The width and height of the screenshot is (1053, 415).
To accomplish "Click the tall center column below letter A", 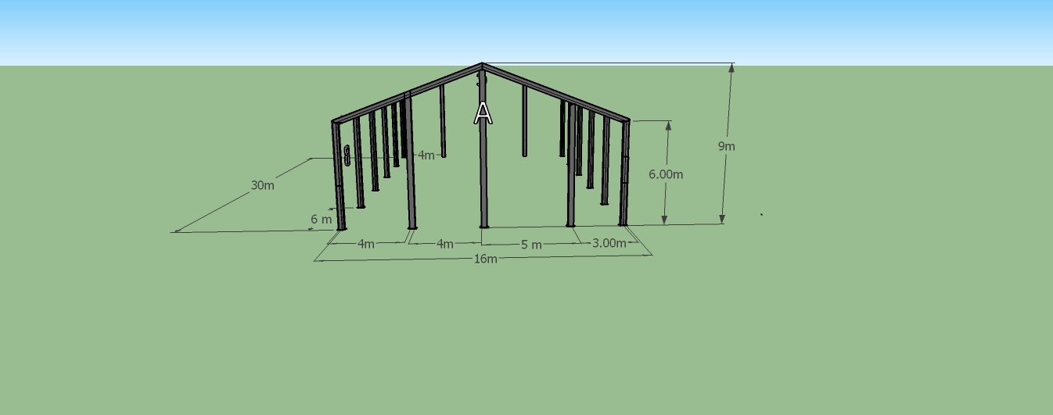I will [484, 180].
